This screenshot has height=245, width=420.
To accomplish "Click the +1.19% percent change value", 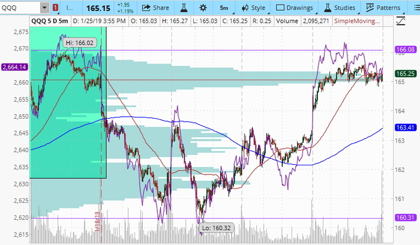I will click(x=125, y=11).
